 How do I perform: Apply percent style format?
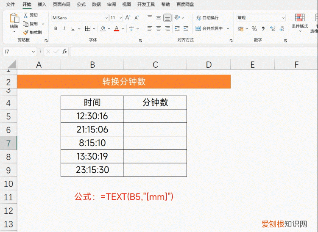point(254,28)
